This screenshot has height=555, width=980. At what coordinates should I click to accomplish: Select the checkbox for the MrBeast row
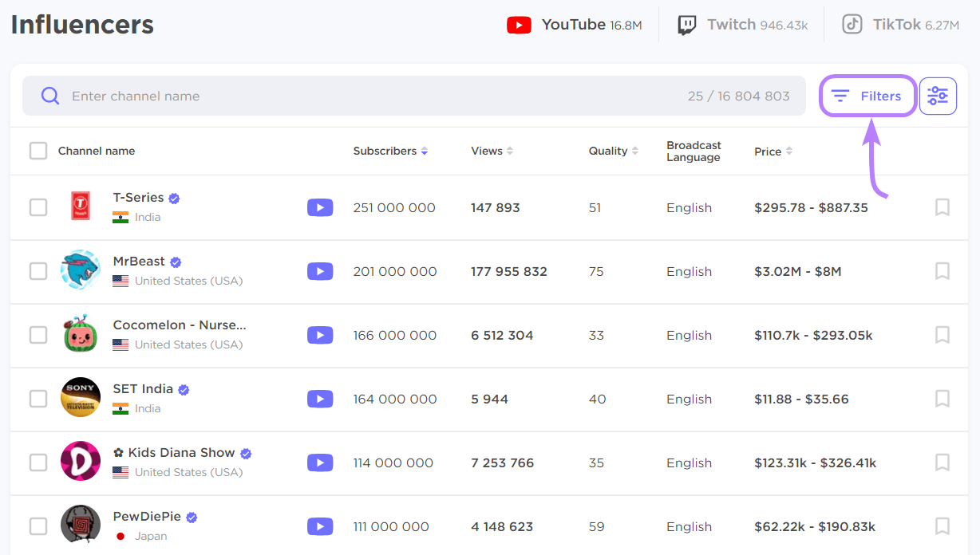click(x=38, y=271)
